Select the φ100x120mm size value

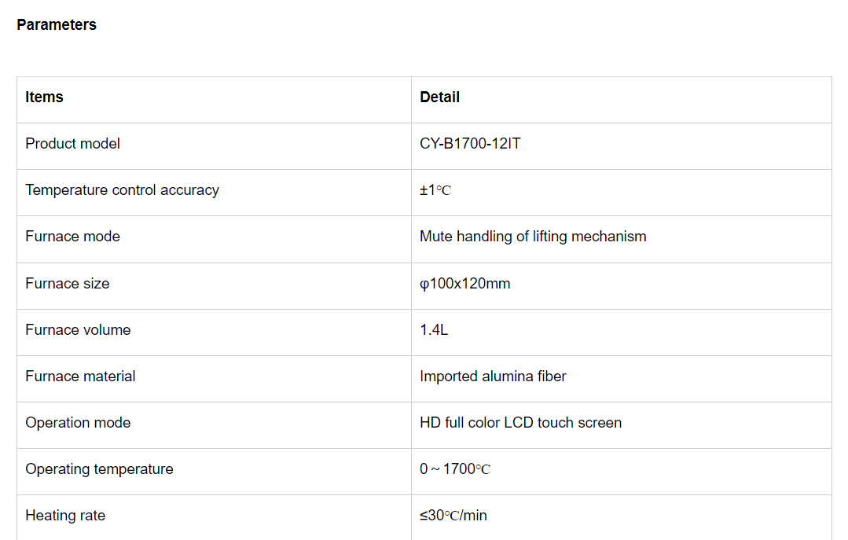click(464, 284)
